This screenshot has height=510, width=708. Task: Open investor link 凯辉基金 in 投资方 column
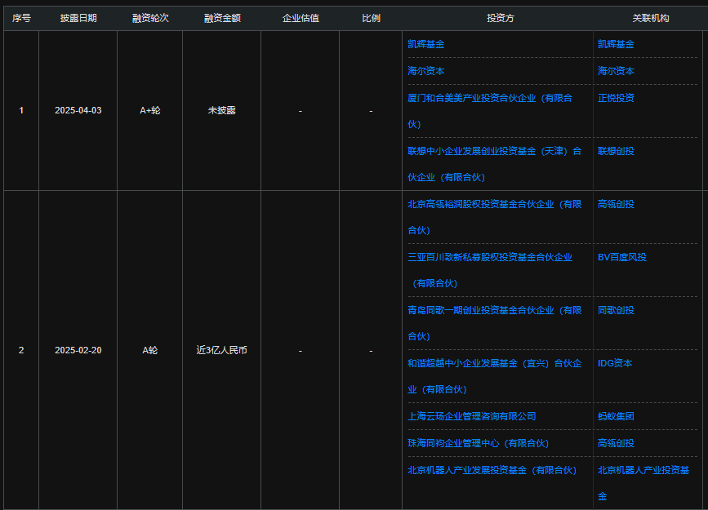[425, 44]
